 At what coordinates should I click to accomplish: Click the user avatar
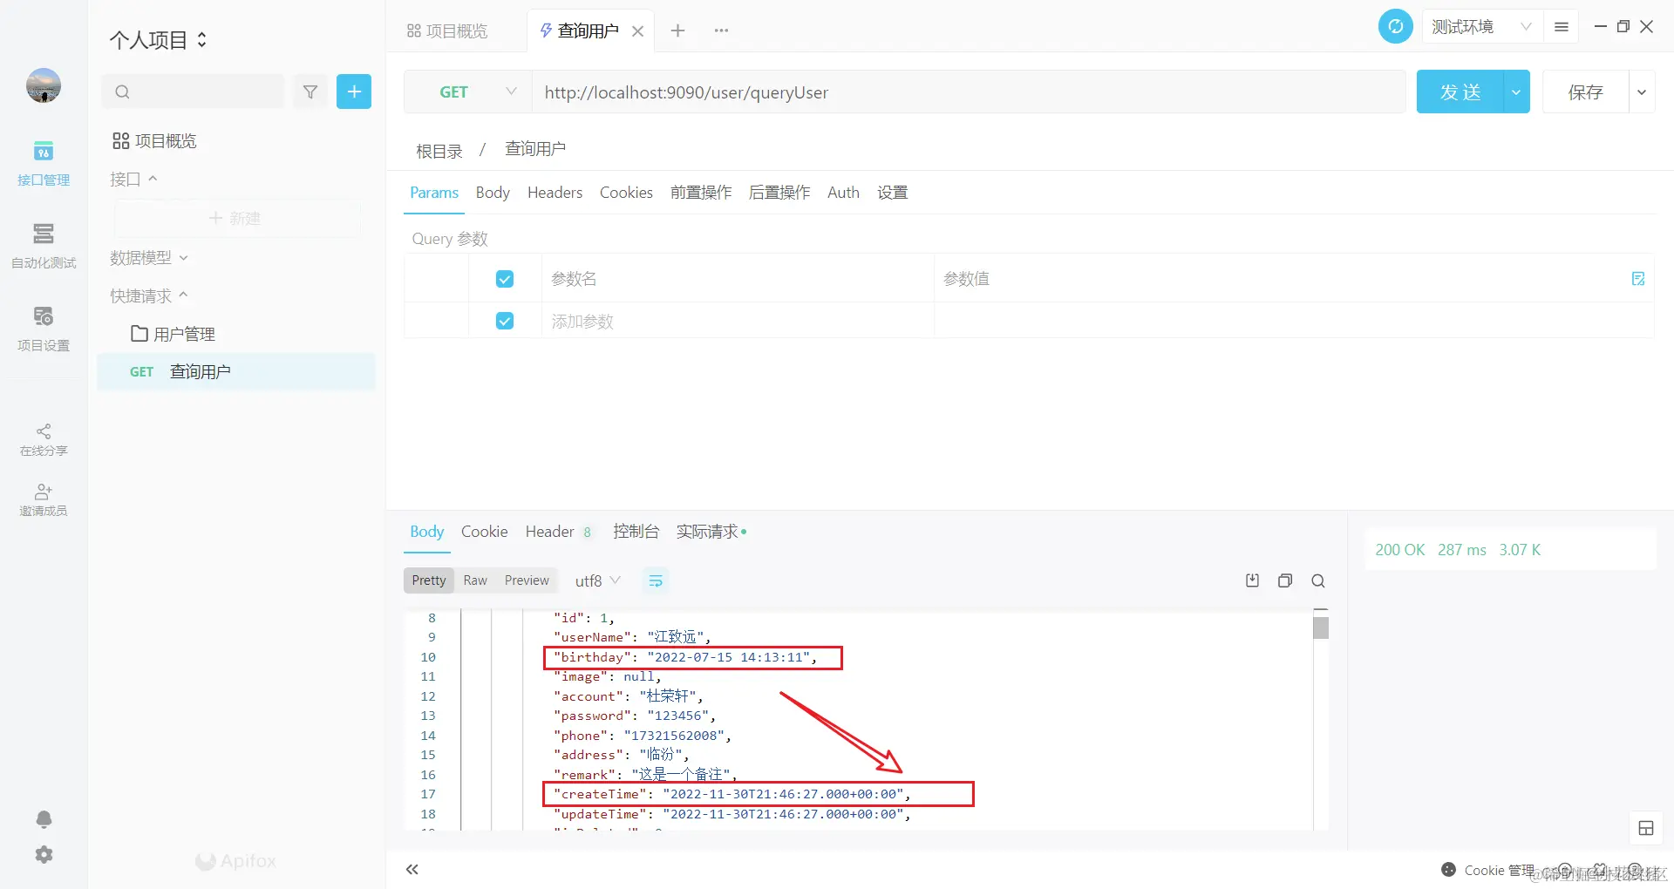click(x=44, y=85)
